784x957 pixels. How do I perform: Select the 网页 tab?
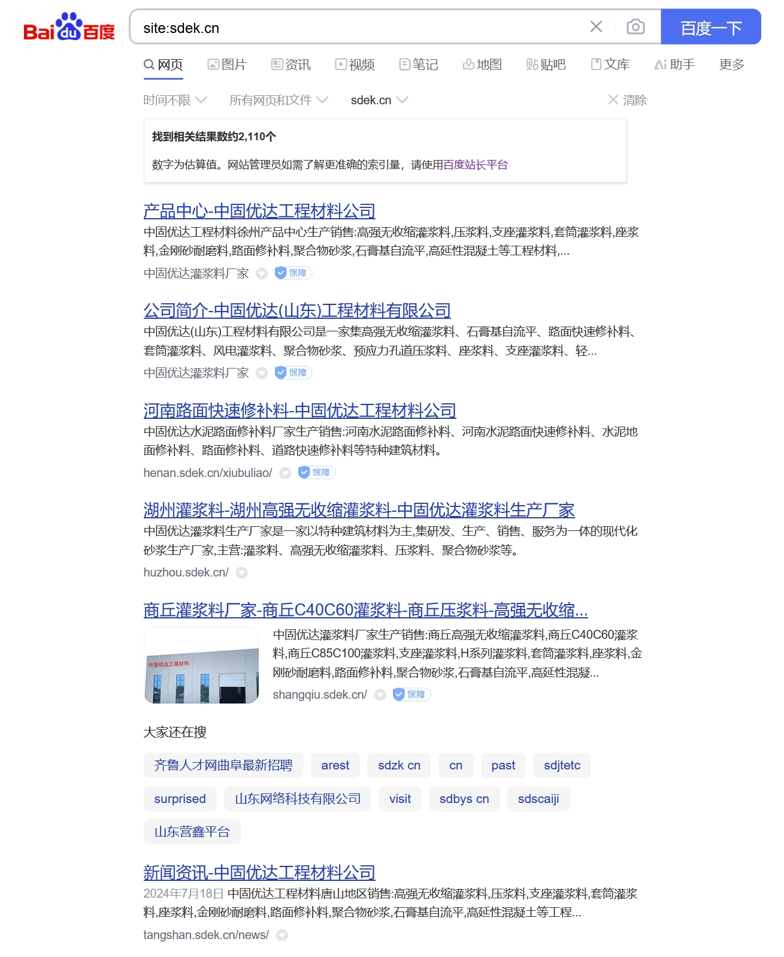coord(164,65)
